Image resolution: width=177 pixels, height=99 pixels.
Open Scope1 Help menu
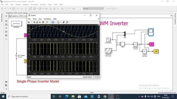55,19
